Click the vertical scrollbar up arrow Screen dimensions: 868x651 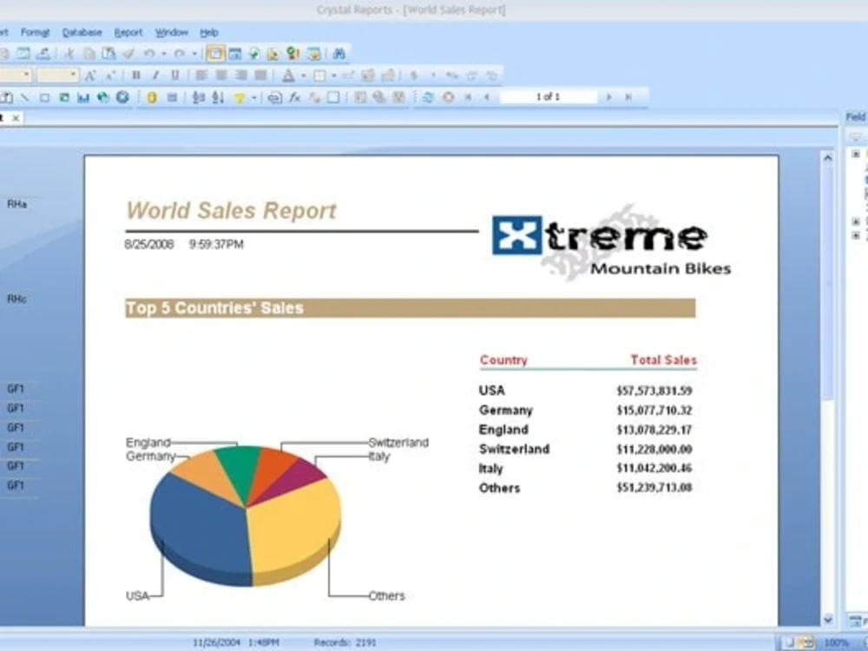827,158
